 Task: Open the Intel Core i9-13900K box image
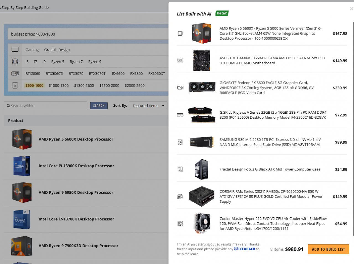pyautogui.click(x=22, y=166)
